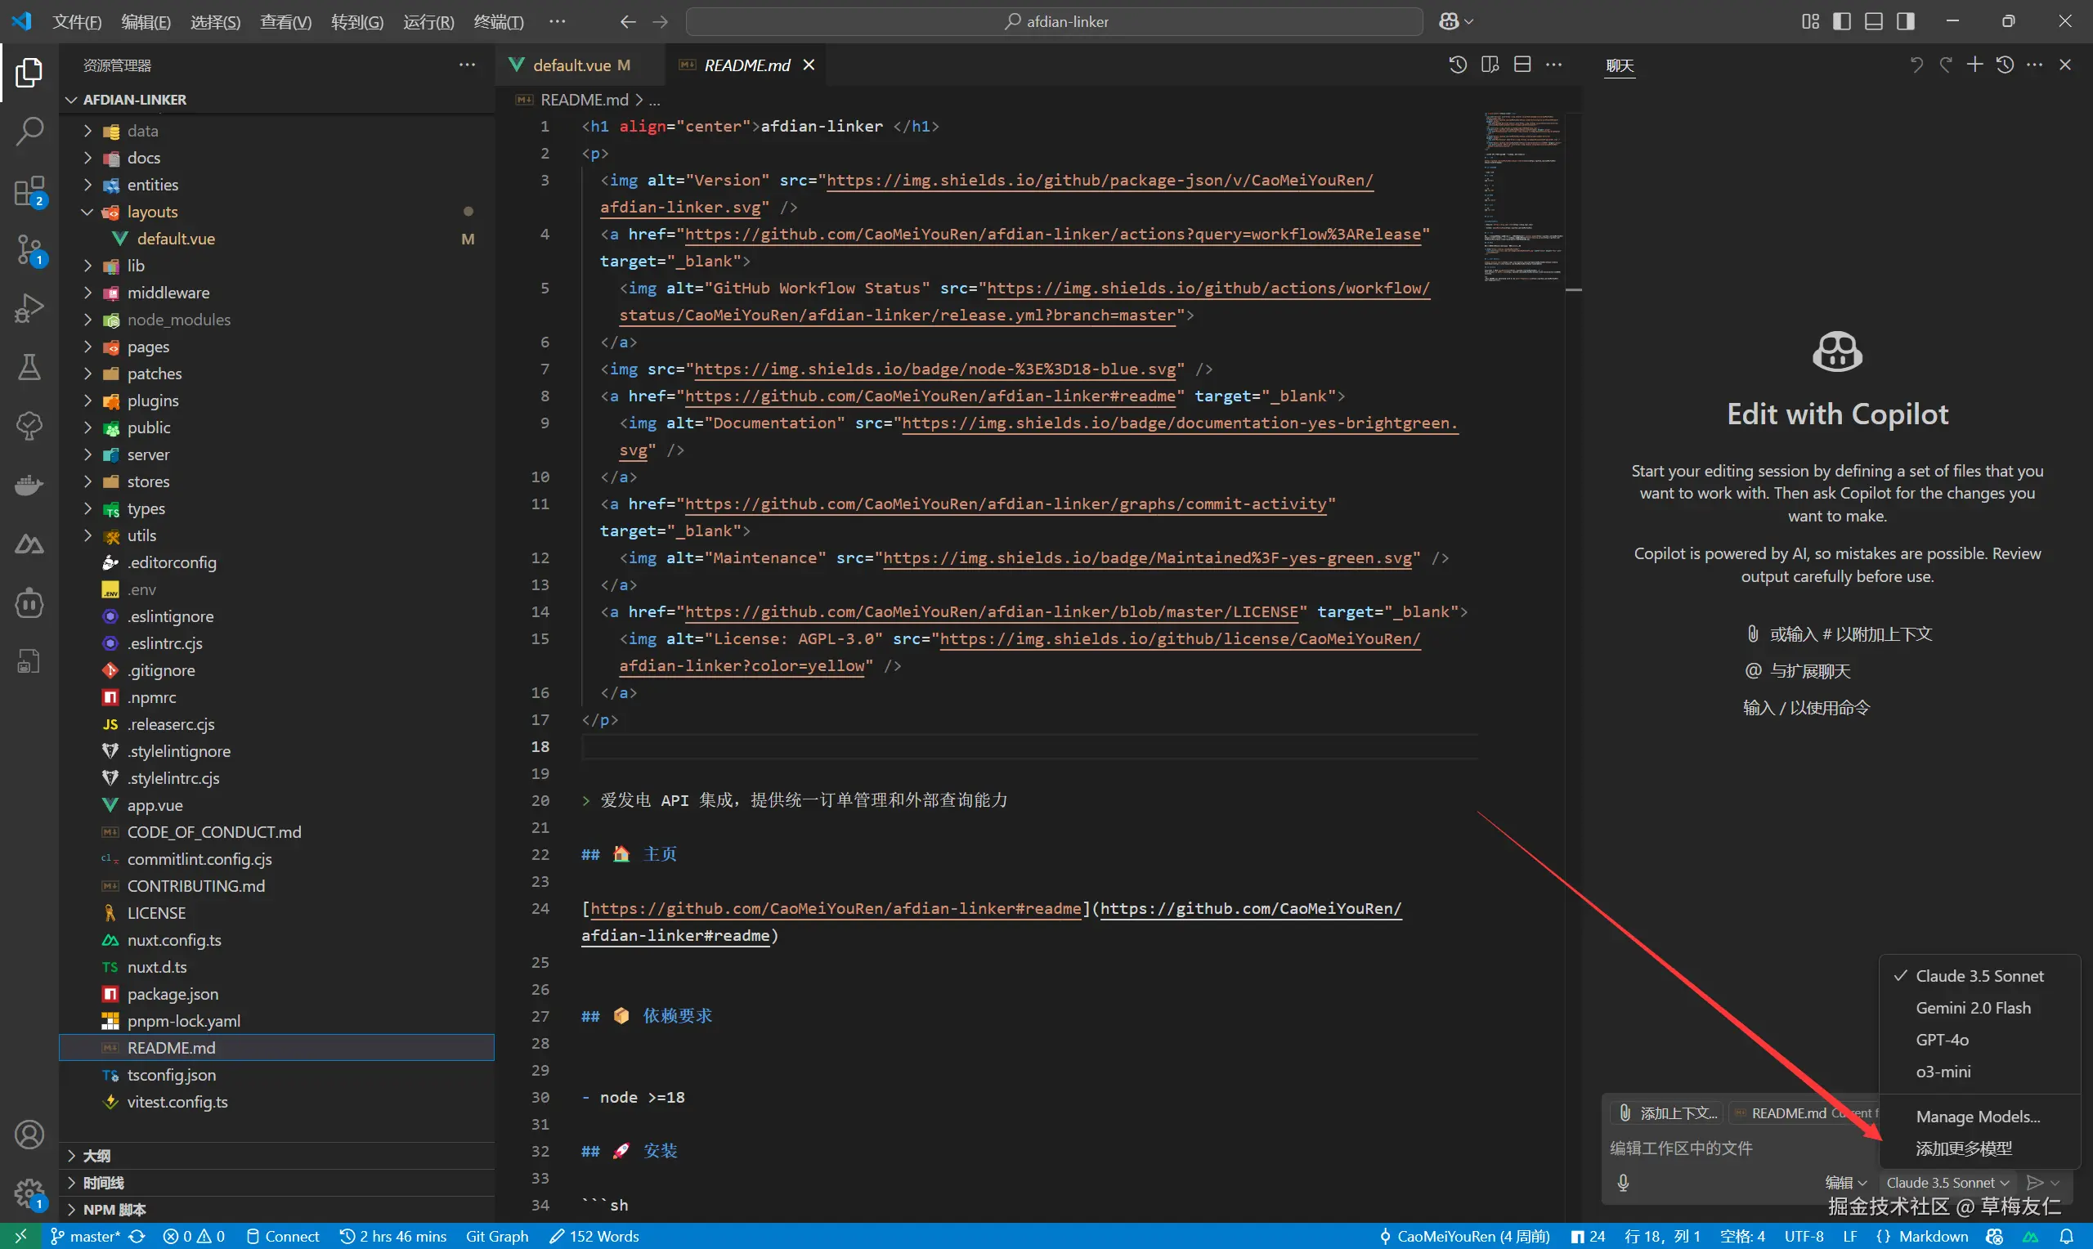This screenshot has width=2093, height=1249.
Task: Toggle the bottom panel
Action: click(1873, 22)
